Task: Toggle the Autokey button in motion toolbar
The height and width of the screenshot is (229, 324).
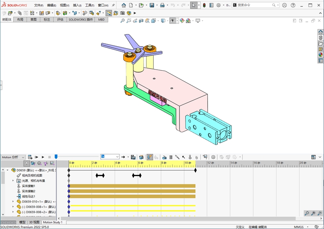Action: [x=150, y=157]
